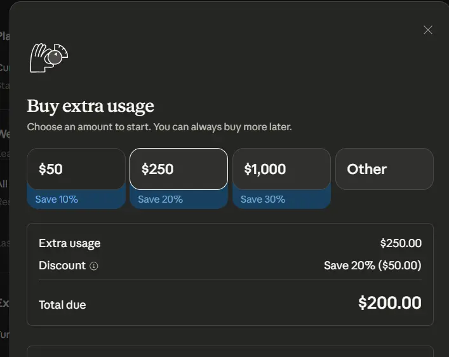Image resolution: width=449 pixels, height=357 pixels.
Task: Click the partially visible panel below summary
Action: pyautogui.click(x=230, y=351)
